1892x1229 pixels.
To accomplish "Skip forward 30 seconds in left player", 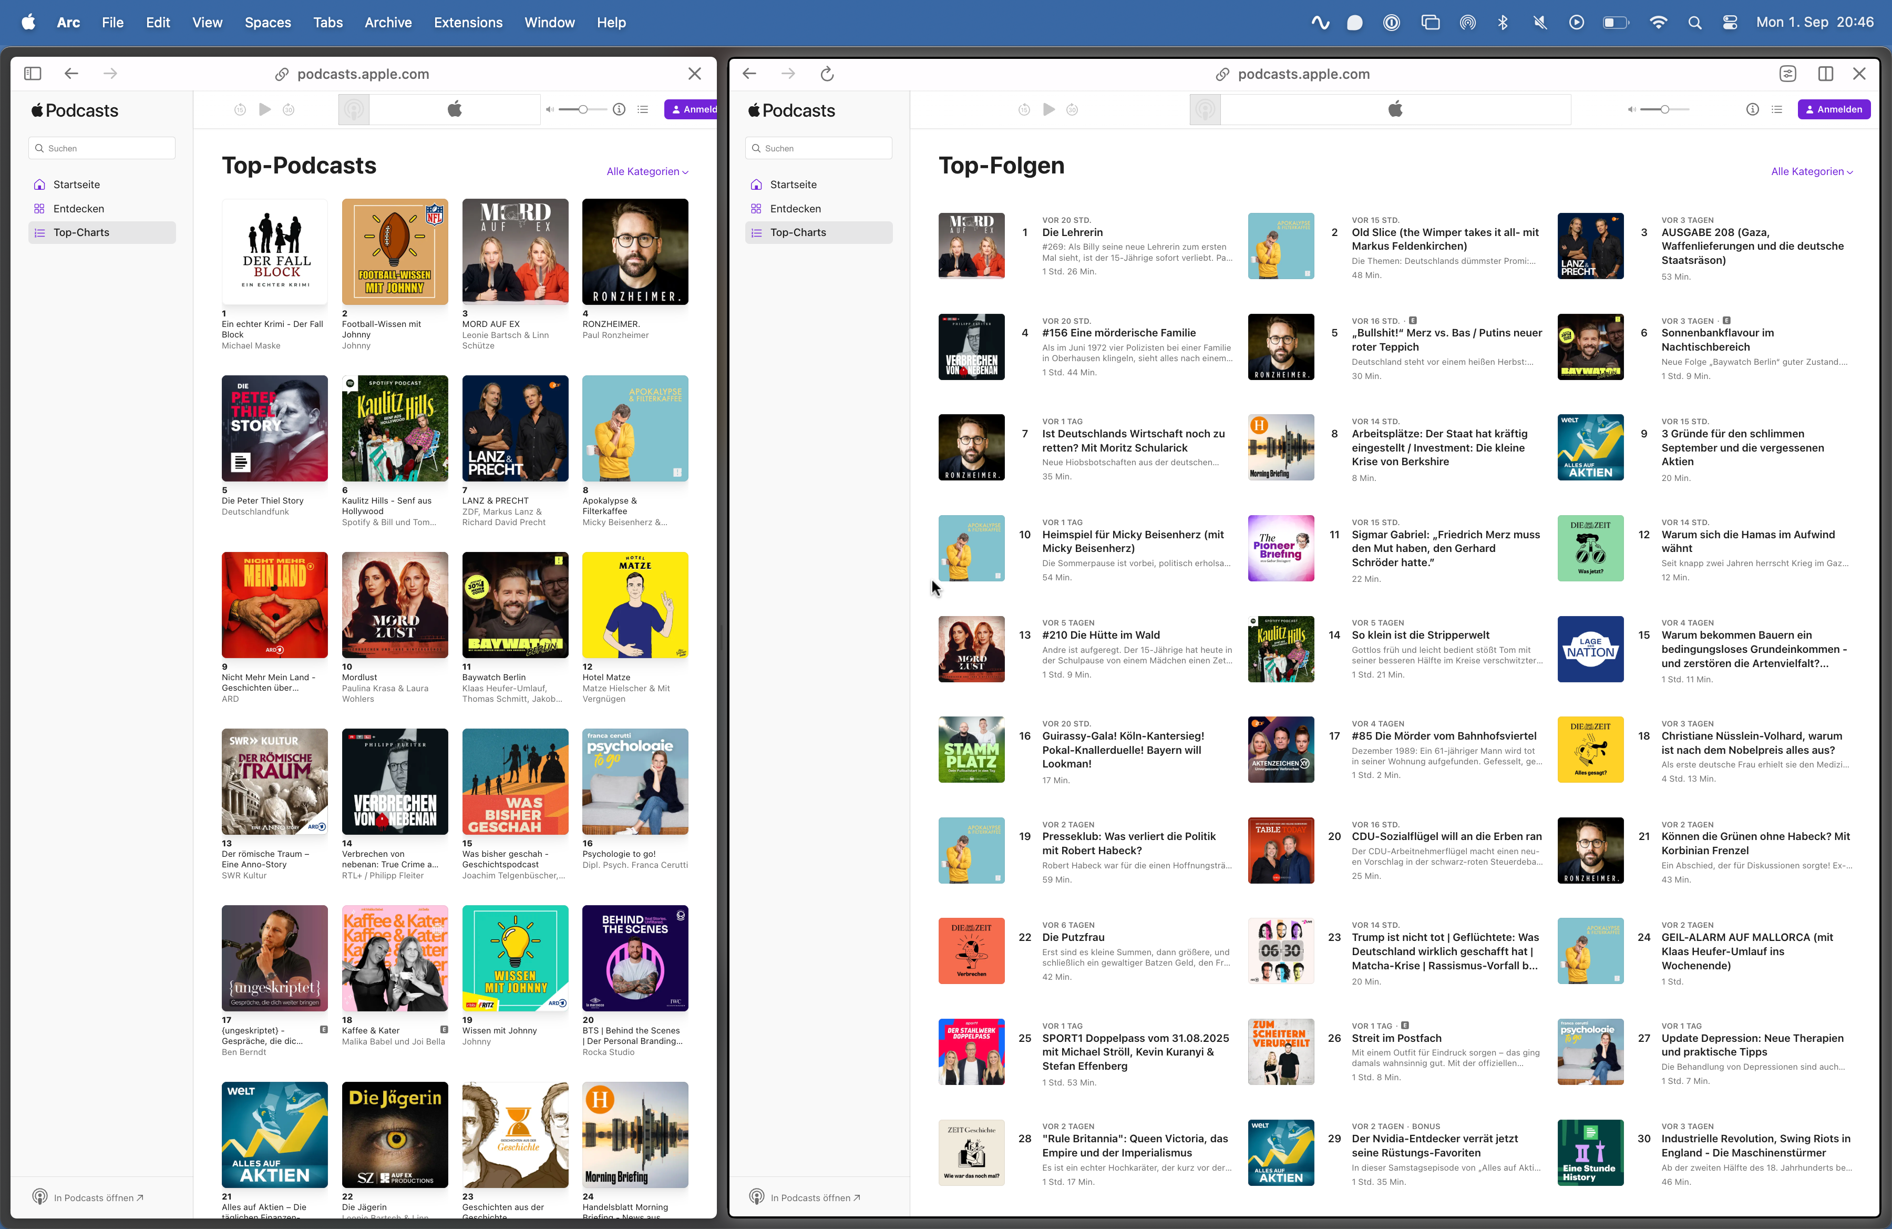I will point(289,110).
